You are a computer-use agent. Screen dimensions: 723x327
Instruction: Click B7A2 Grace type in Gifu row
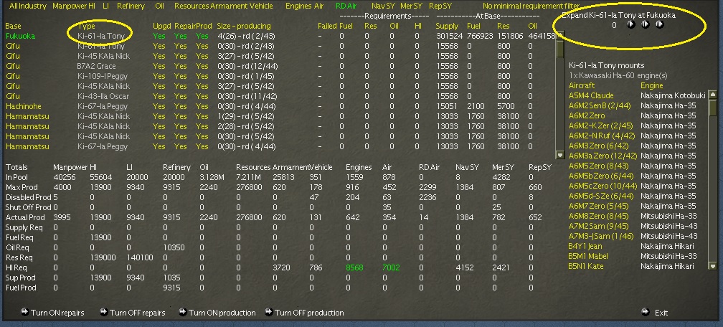click(96, 66)
